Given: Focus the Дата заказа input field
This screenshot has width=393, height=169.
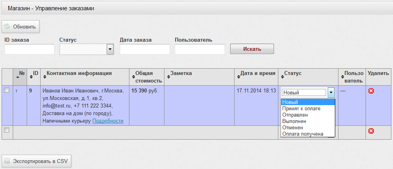Looking at the screenshot, I should coord(145,49).
